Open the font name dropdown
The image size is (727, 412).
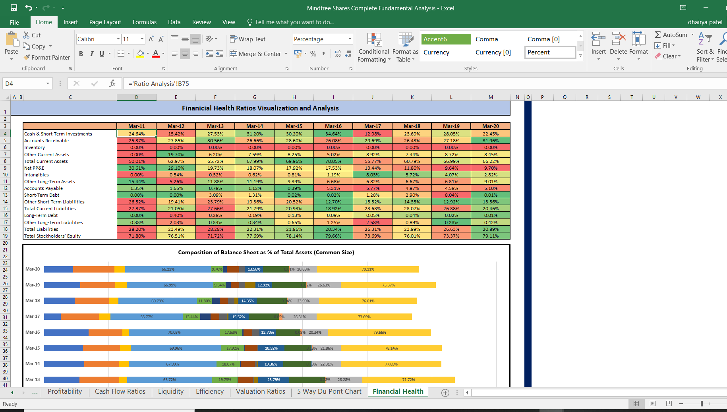pos(118,39)
